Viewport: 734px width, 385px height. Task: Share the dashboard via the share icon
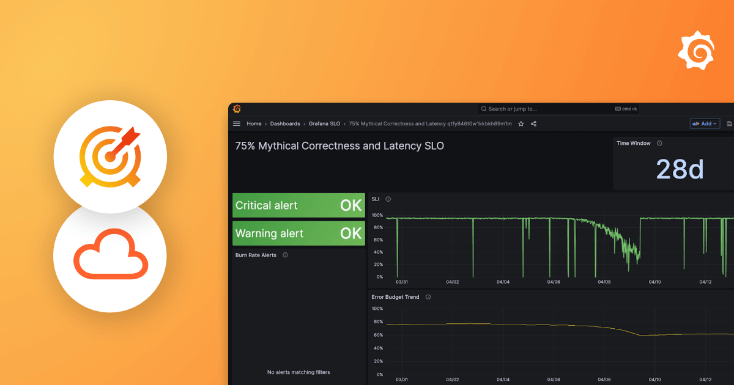(x=533, y=123)
